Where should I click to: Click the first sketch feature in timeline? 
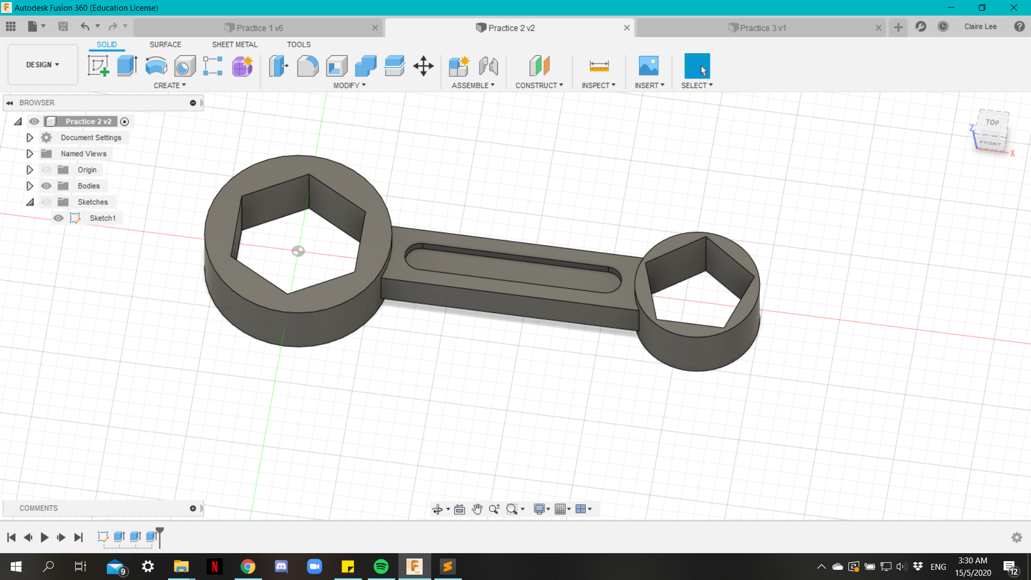103,536
